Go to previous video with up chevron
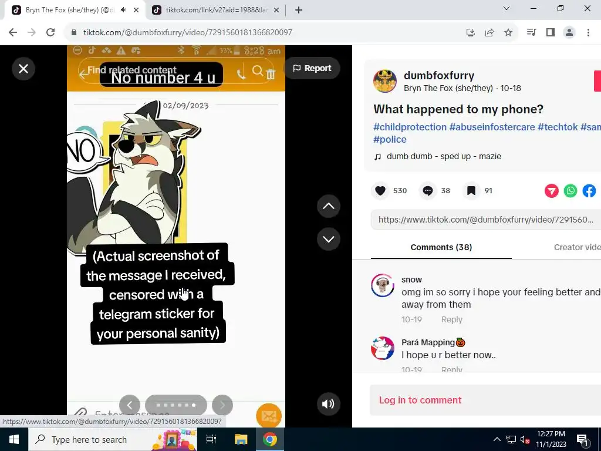The height and width of the screenshot is (451, 601). pos(329,206)
